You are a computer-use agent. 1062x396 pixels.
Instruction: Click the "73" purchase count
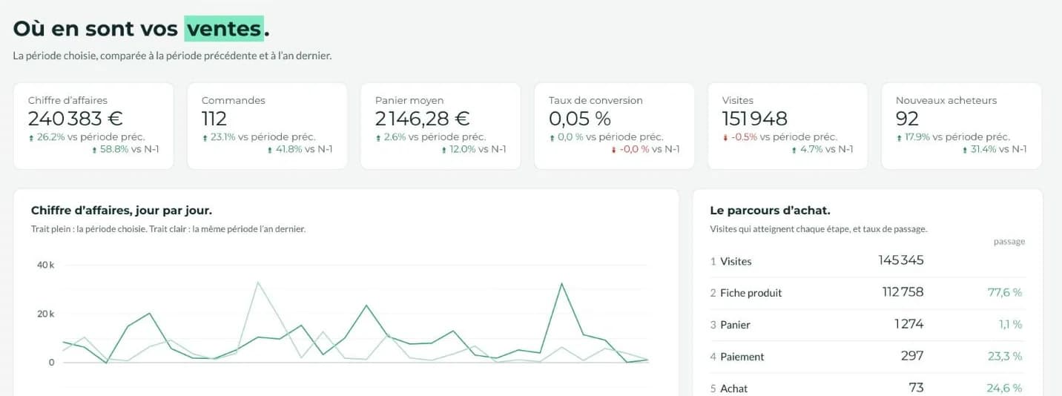click(x=917, y=388)
